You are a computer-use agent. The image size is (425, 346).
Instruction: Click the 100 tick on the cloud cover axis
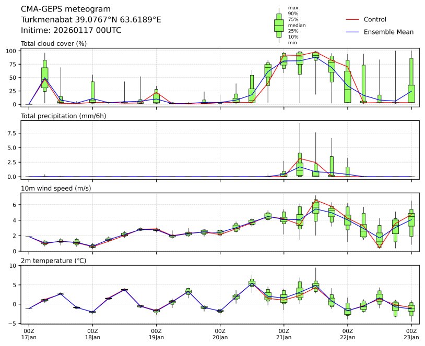(x=11, y=51)
